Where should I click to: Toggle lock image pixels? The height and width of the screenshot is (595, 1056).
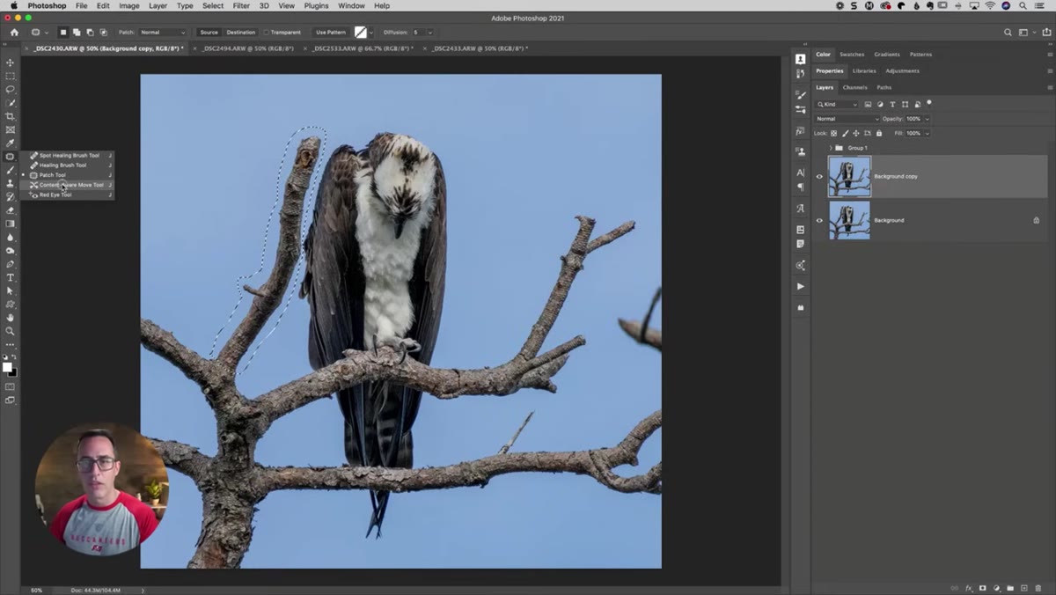(846, 133)
